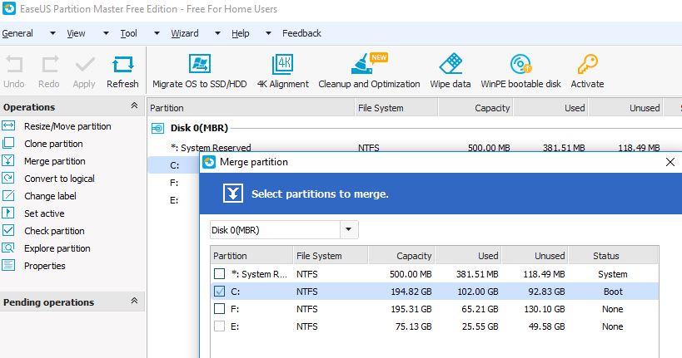The width and height of the screenshot is (682, 358).
Task: Click the EaseUS app icon in title bar
Action: [x=8, y=8]
